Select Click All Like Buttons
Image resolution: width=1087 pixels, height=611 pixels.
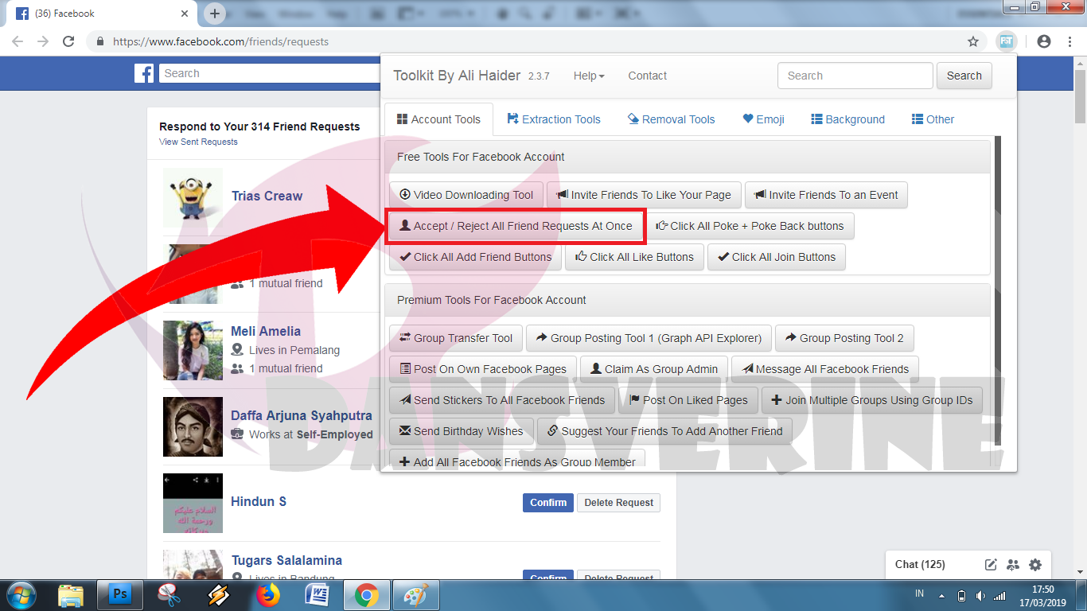634,257
